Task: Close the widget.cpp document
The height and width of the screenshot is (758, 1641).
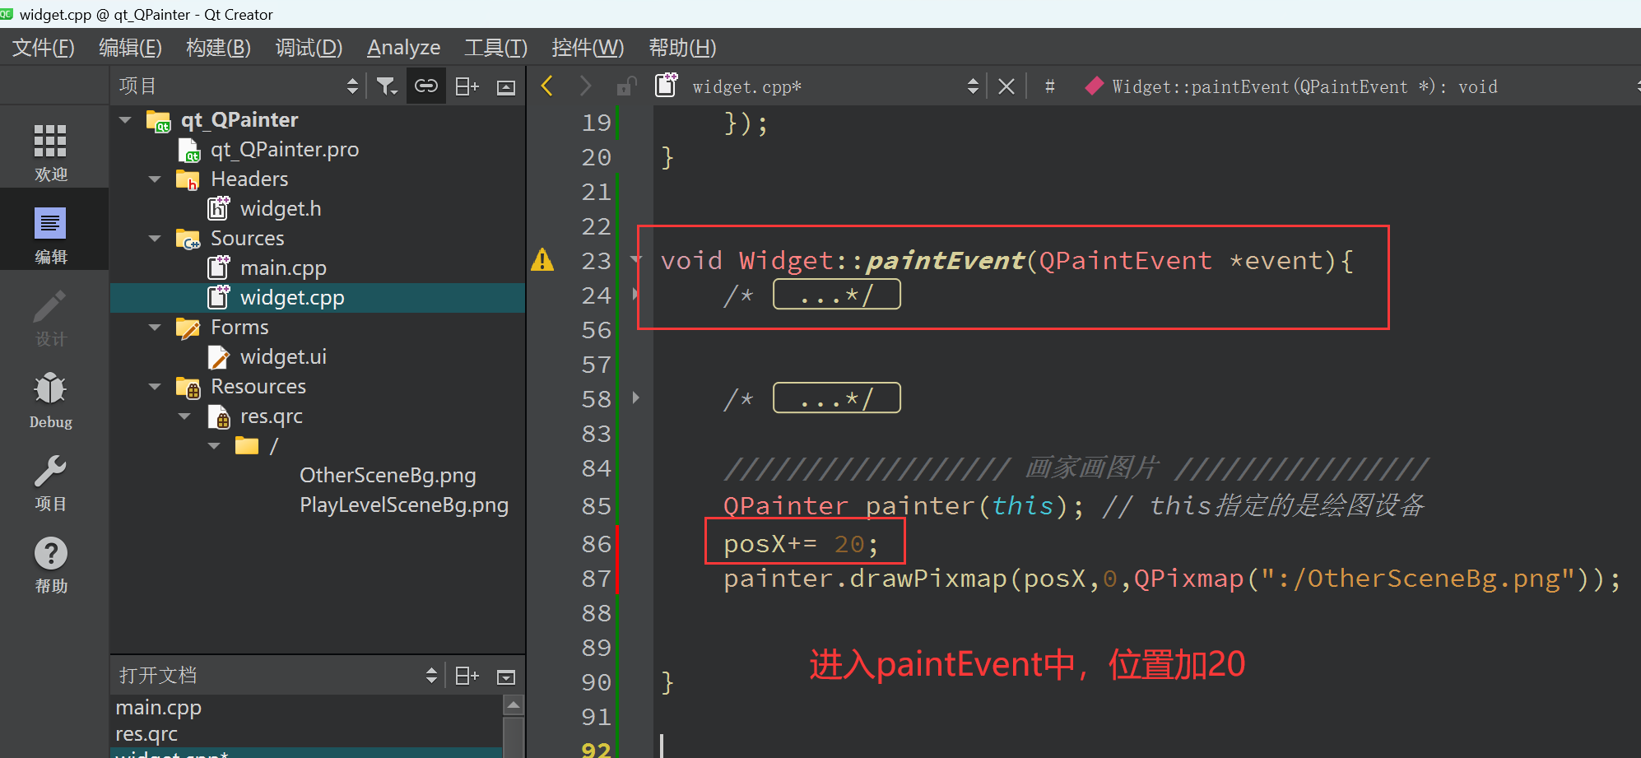Action: point(1006,86)
